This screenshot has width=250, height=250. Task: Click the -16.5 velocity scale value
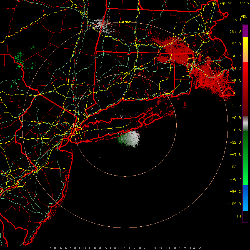pyautogui.click(x=235, y=130)
